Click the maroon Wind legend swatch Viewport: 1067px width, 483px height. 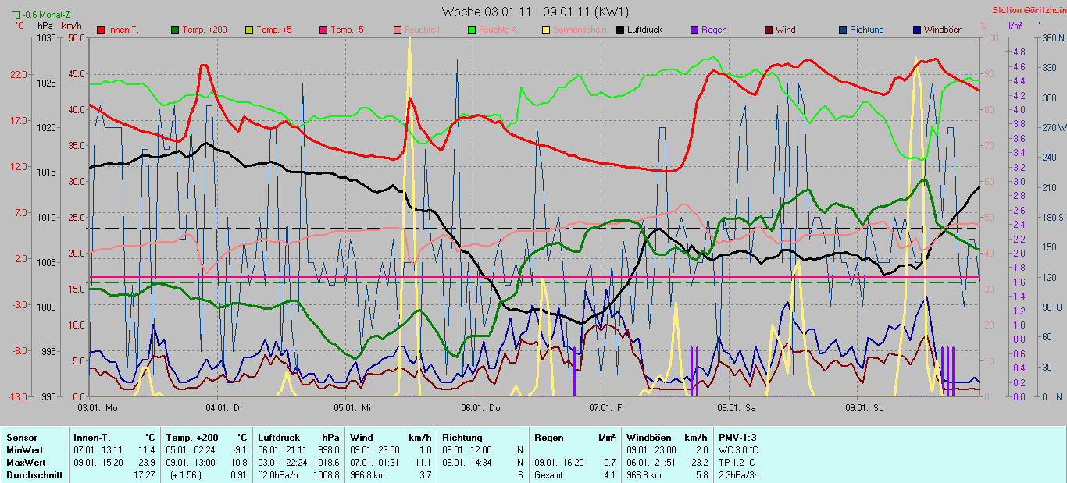point(768,30)
